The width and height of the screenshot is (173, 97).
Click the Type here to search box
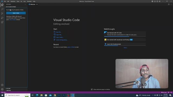(x=17, y=95)
